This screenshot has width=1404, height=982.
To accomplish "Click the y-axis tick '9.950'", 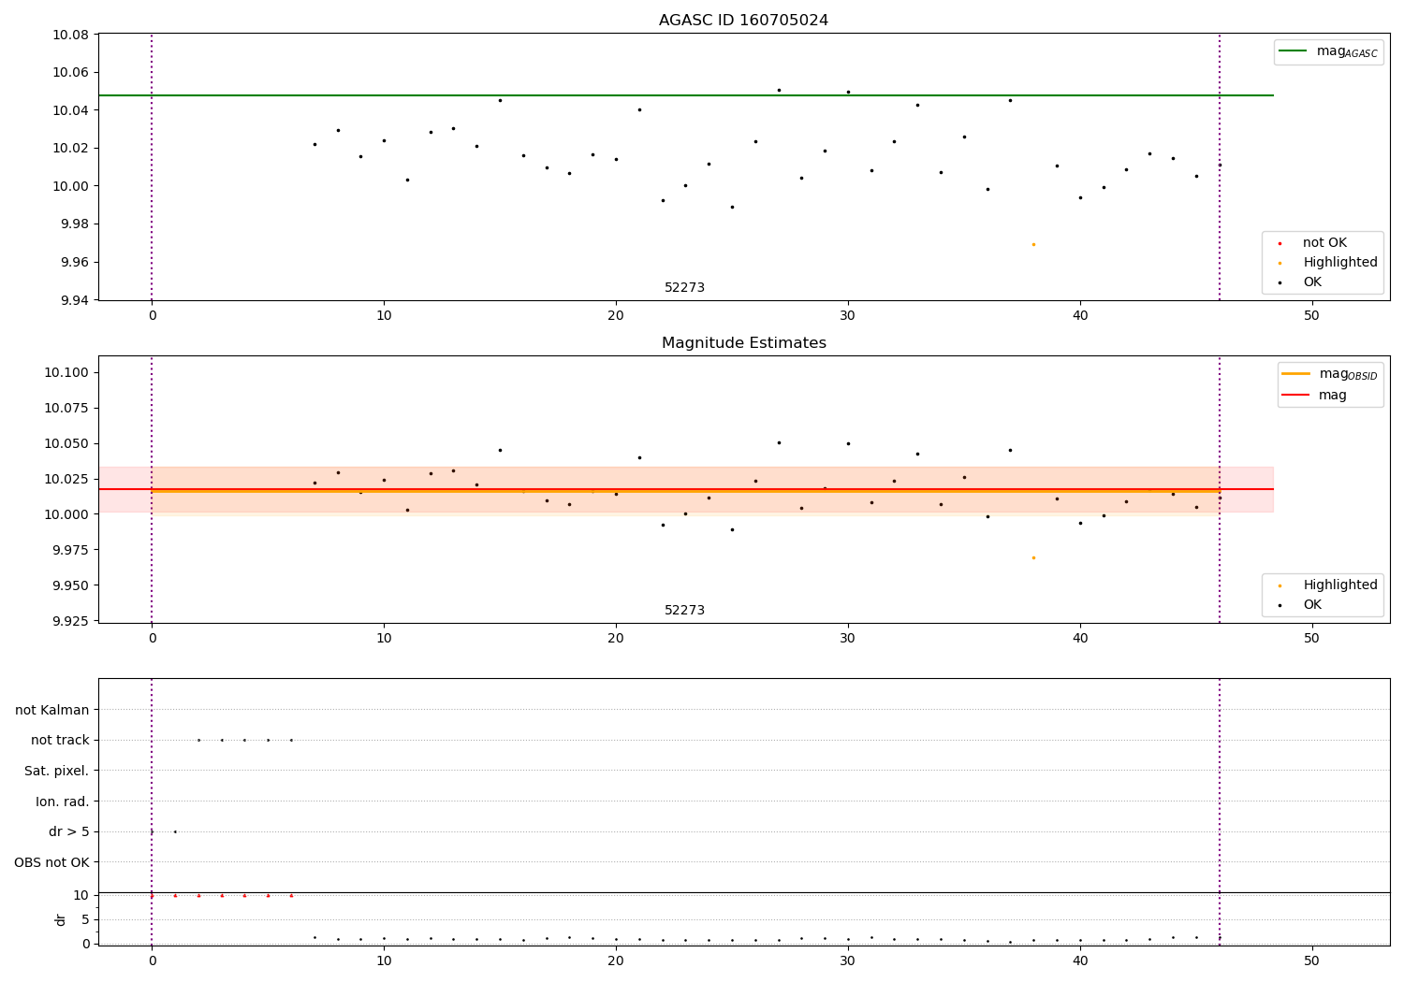I will [x=70, y=585].
